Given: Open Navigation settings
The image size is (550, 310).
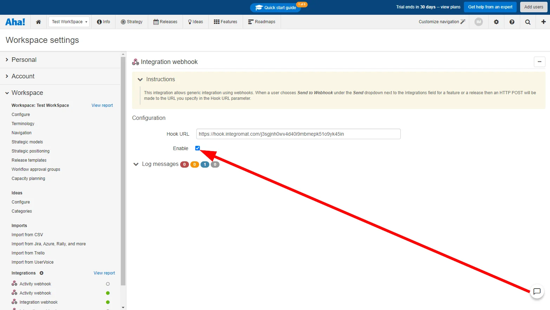Looking at the screenshot, I should [21, 133].
